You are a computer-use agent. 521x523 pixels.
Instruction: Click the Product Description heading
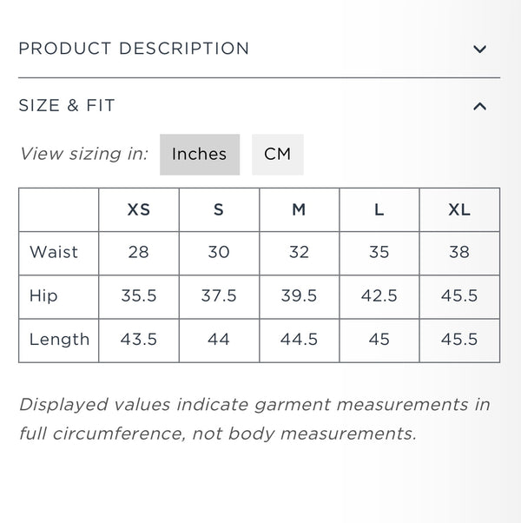[x=134, y=49]
